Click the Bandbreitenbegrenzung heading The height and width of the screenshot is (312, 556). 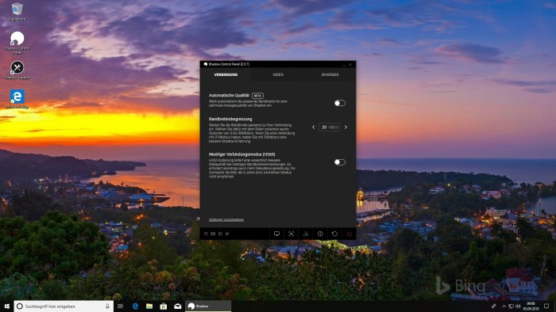[x=230, y=119]
